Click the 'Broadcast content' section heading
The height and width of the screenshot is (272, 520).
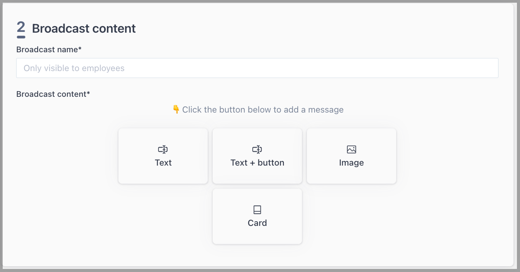[x=84, y=28]
